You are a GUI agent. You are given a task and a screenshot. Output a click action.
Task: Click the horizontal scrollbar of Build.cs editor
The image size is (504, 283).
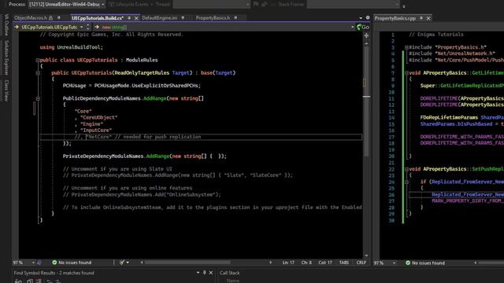(x=187, y=263)
